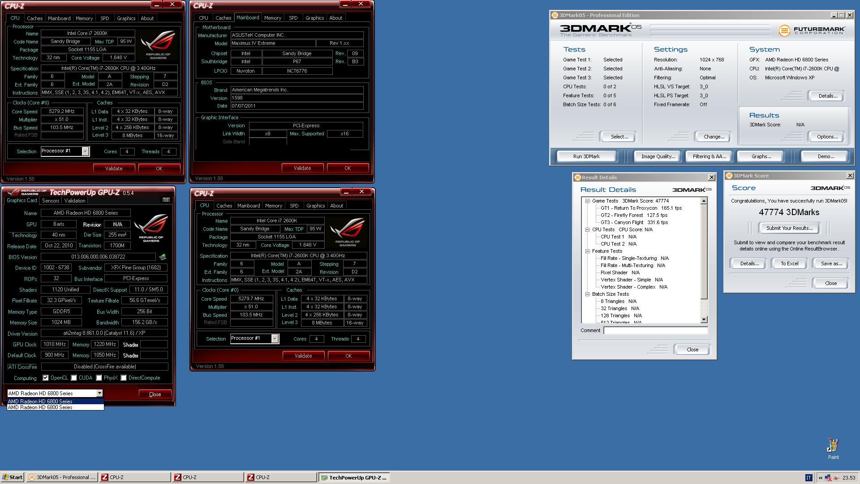
Task: Open the Paint desktop shortcut
Action: pyautogui.click(x=833, y=449)
